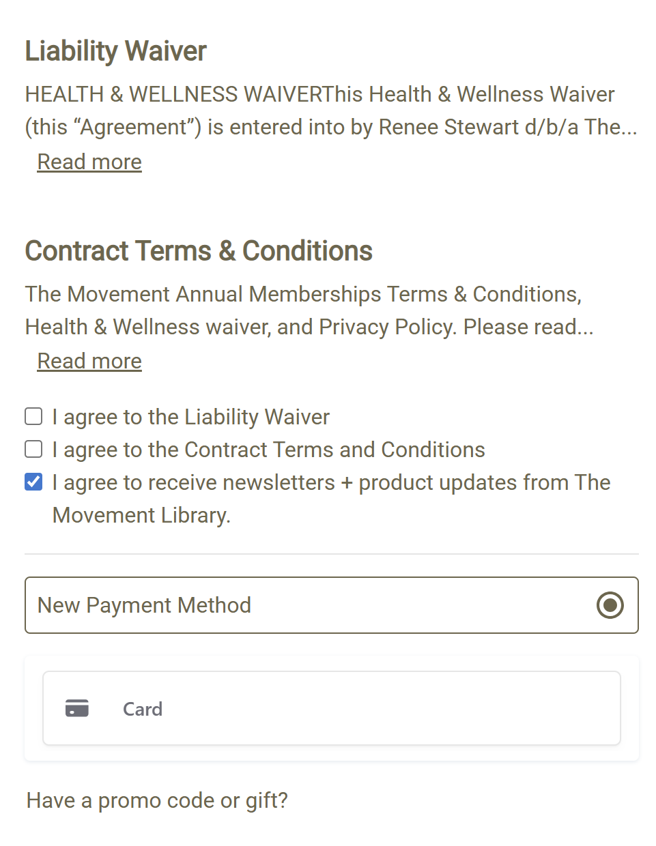Click the "Renee Stewart d/b/a The..." truncated text

507,127
